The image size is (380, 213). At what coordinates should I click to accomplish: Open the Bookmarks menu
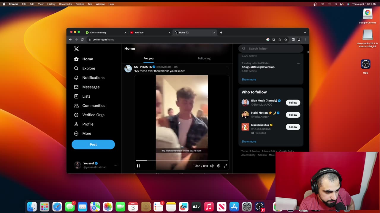(x=65, y=4)
